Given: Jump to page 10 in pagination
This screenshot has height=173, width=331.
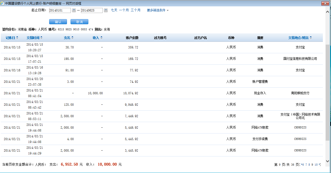Looking at the screenshot, I should 316,165.
